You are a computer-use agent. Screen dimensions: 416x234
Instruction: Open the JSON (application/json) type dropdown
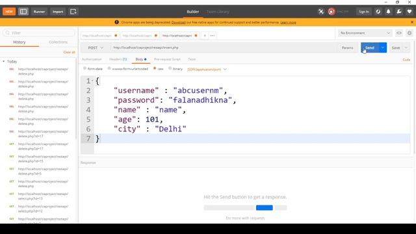[x=207, y=70]
